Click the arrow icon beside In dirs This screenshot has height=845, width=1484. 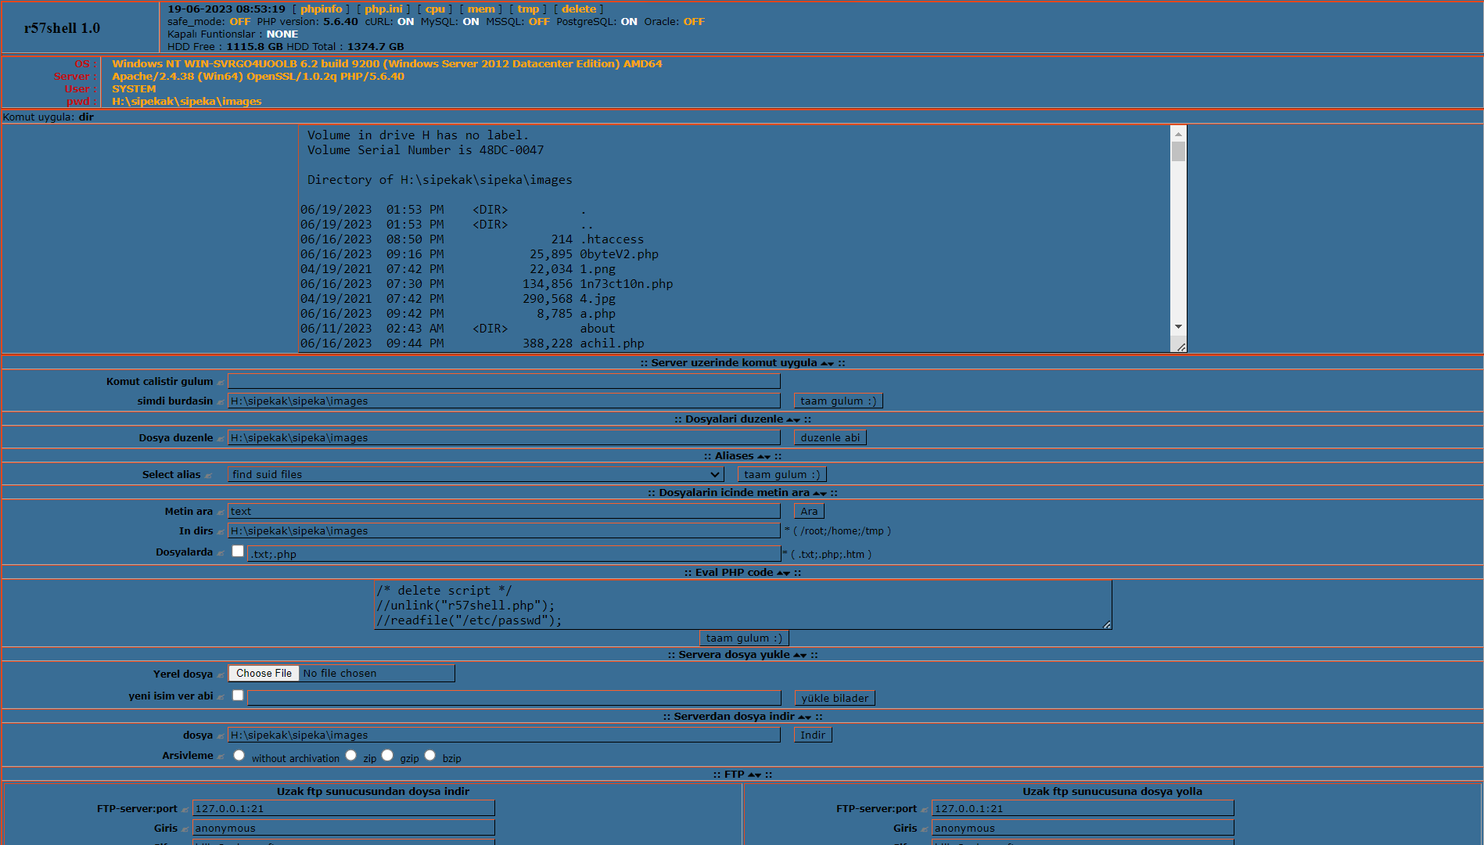[x=221, y=532]
